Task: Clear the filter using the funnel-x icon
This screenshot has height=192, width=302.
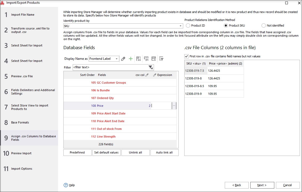Action: click(x=151, y=67)
